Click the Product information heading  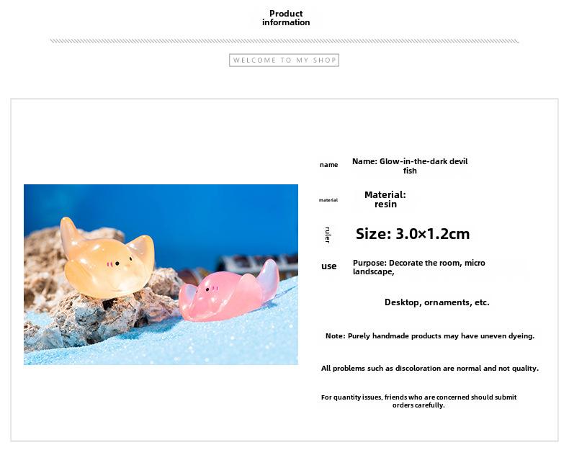coord(286,18)
